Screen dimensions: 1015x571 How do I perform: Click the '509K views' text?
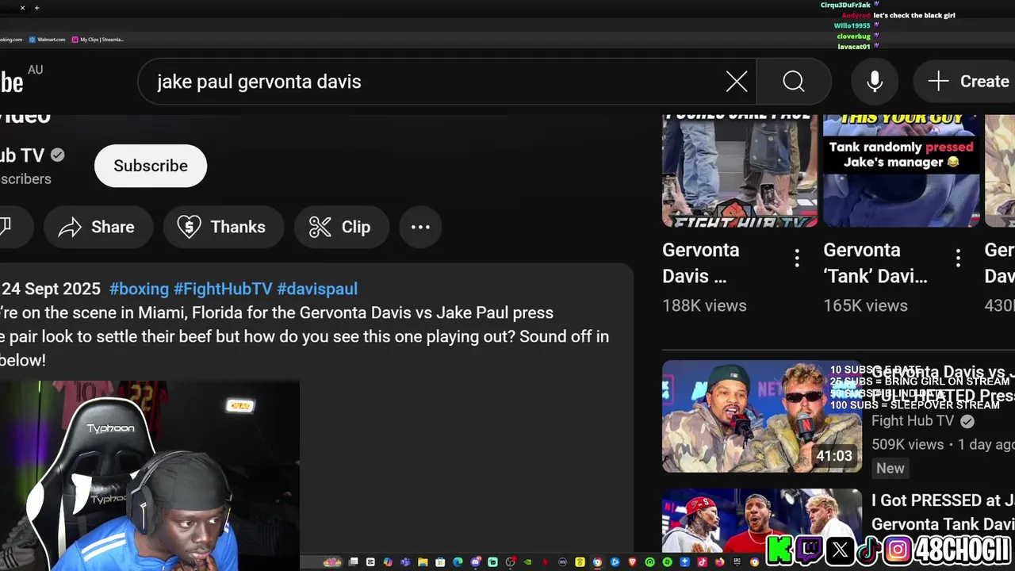(908, 444)
